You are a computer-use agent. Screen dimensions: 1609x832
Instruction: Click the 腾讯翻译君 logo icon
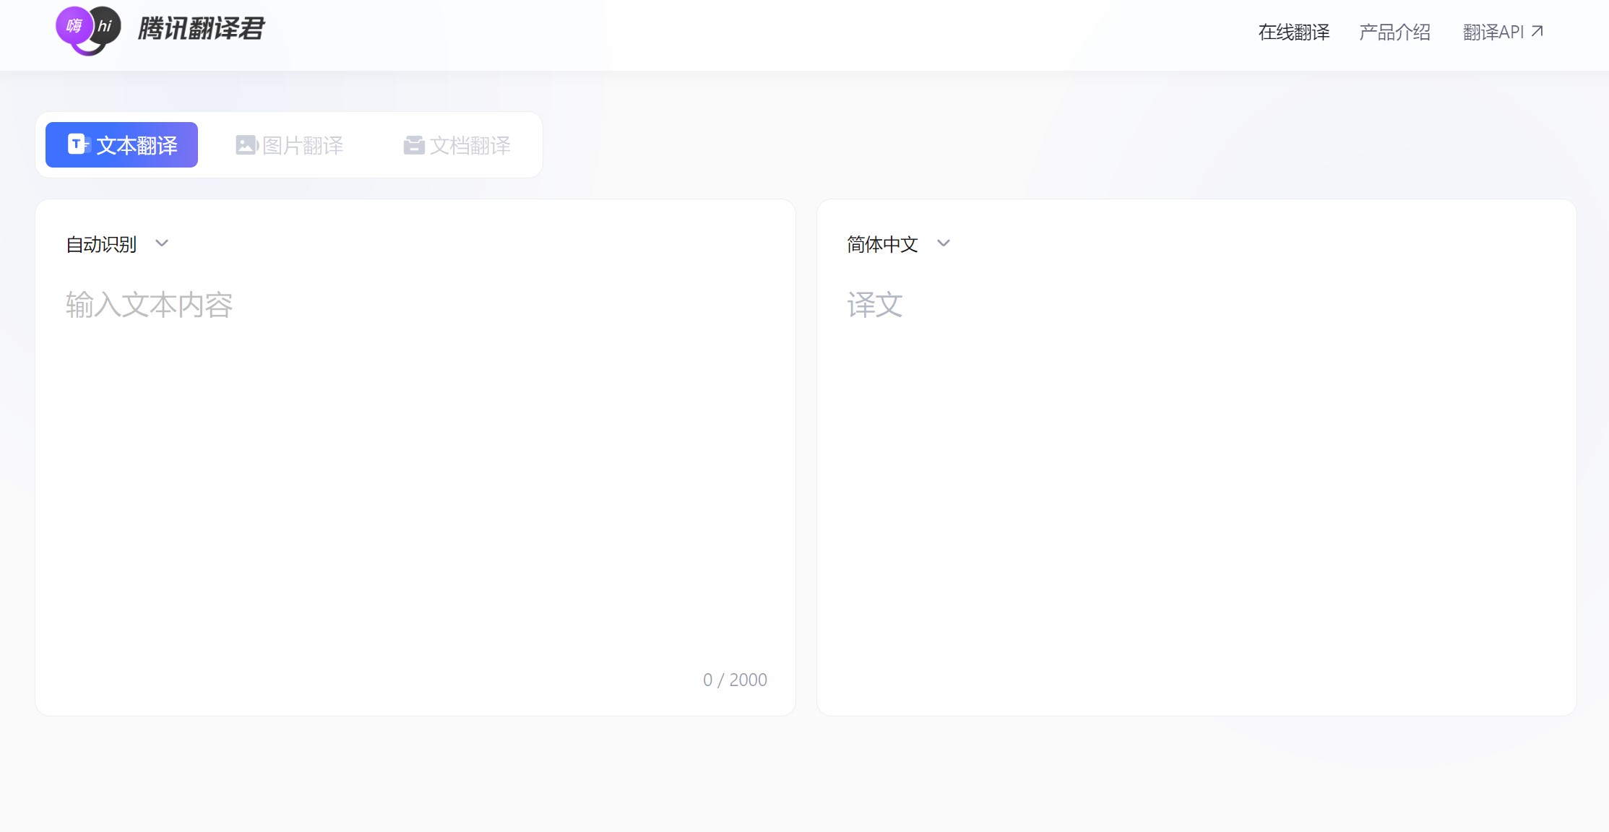[x=87, y=30]
